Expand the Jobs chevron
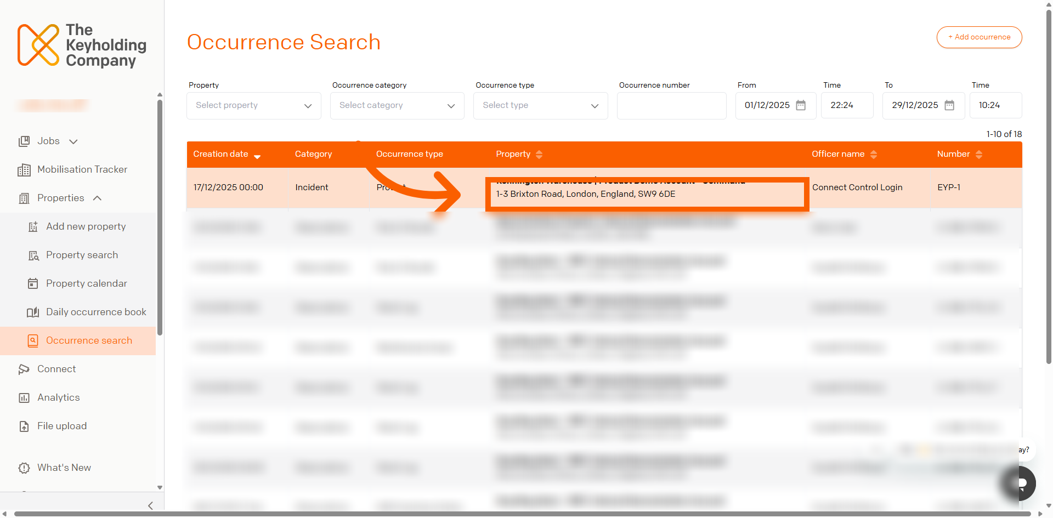The height and width of the screenshot is (518, 1053). pyautogui.click(x=73, y=141)
